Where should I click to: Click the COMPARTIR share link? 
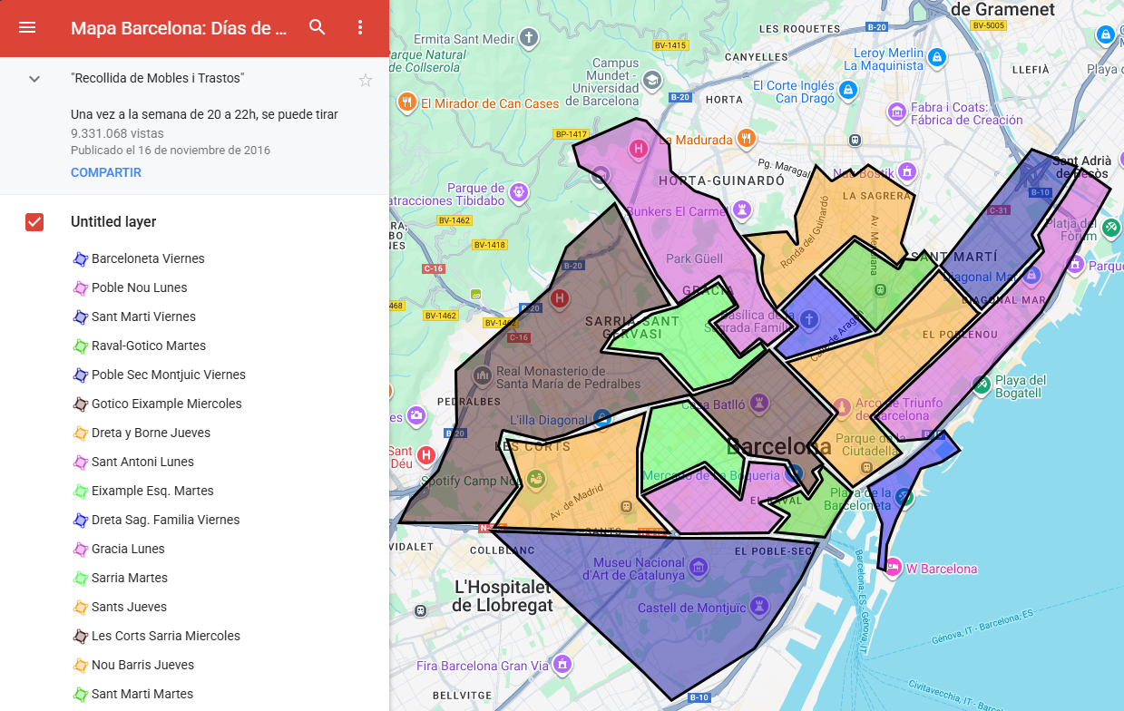[106, 172]
